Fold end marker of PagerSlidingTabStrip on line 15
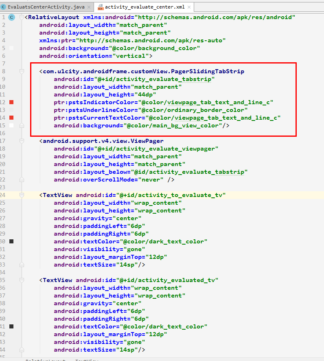Viewport: 324px width, 361px height. pyautogui.click(x=22, y=125)
